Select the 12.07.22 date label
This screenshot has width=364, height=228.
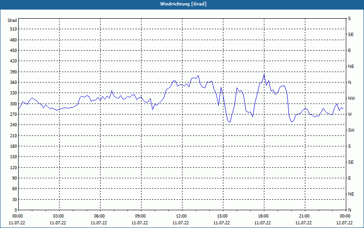[x=344, y=223]
